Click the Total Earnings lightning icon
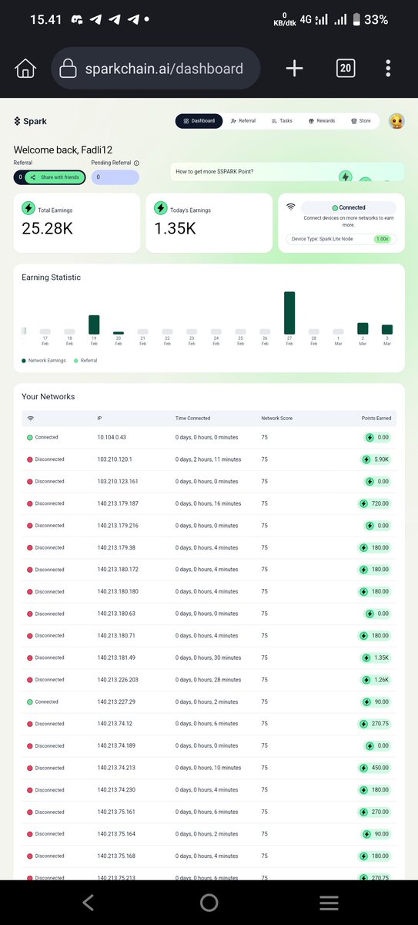Screen dimensions: 418x925 28,208
